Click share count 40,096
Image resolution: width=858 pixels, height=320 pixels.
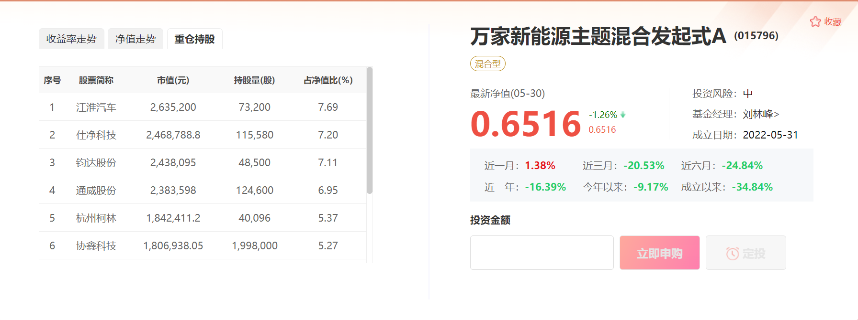[x=255, y=218]
